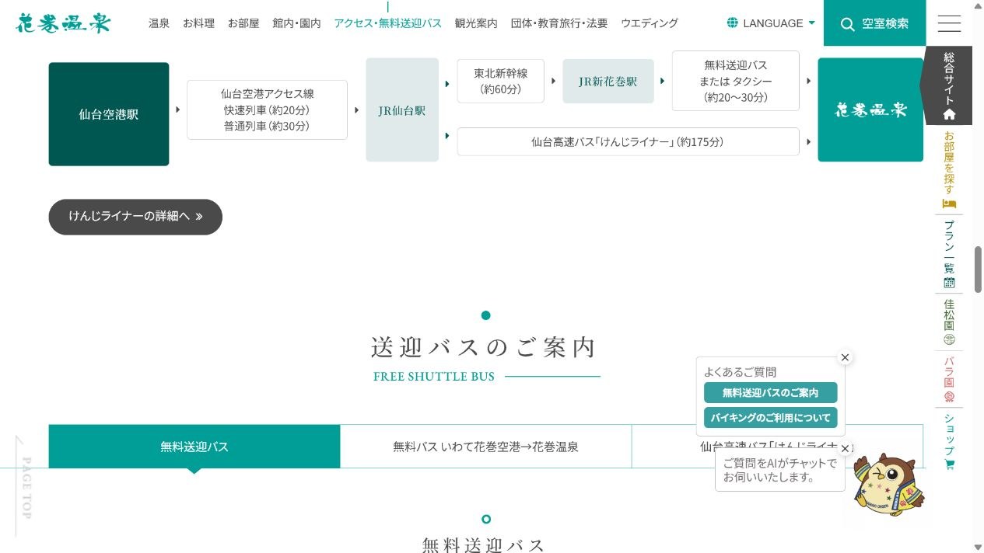Viewport: 984px width, 553px height.
Task: Close the AI chat speech bubble
Action: 845,448
